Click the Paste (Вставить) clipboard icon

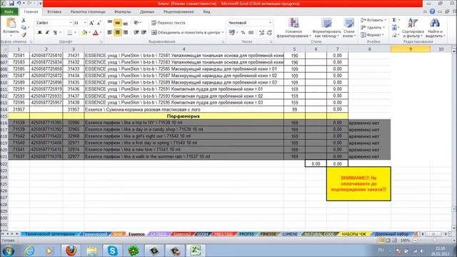[11, 24]
